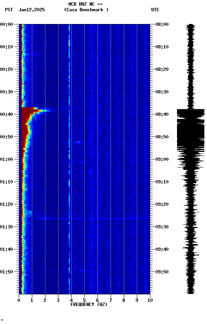207x324 pixels.
Task: Click the '08:50' UTC time label
Action: click(x=162, y=137)
